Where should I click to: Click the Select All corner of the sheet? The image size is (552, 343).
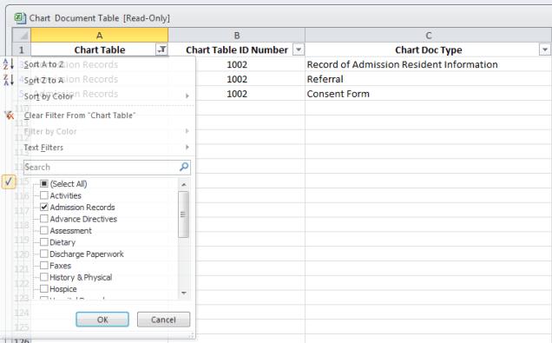[x=22, y=36]
